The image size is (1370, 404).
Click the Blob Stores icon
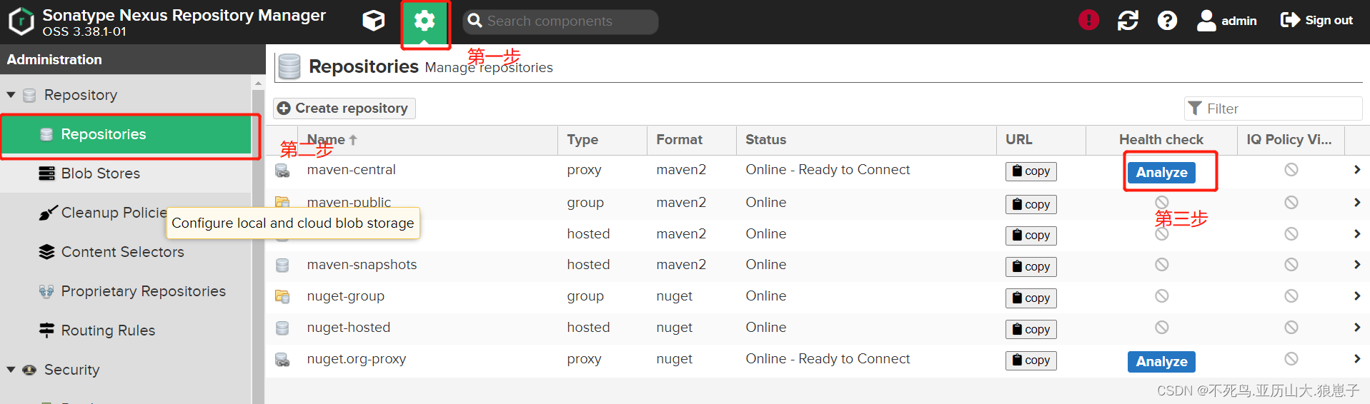(46, 173)
